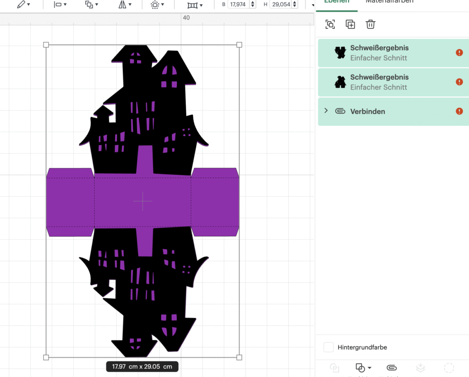
Task: Click the Duplicate layer icon
Action: click(350, 25)
